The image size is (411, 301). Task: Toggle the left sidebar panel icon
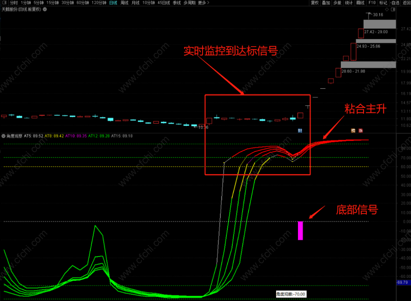tap(4, 3)
